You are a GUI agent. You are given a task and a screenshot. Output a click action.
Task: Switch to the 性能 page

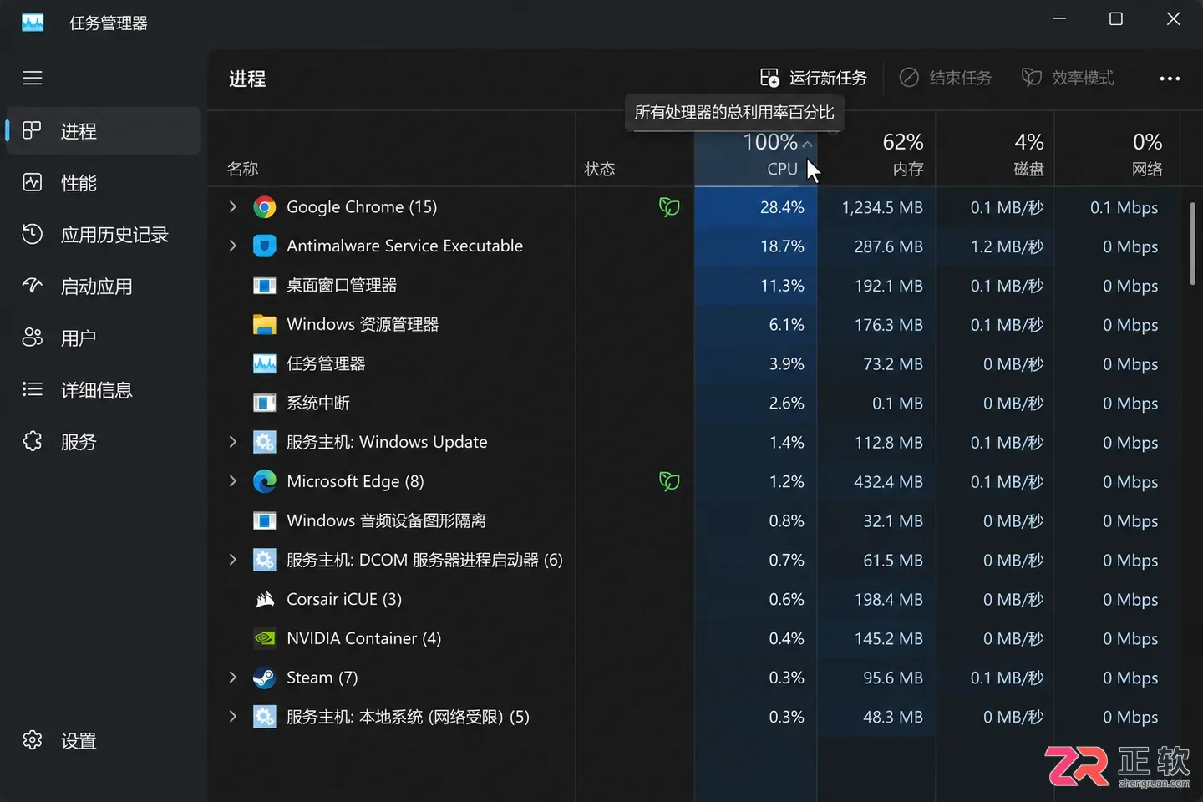click(x=104, y=182)
